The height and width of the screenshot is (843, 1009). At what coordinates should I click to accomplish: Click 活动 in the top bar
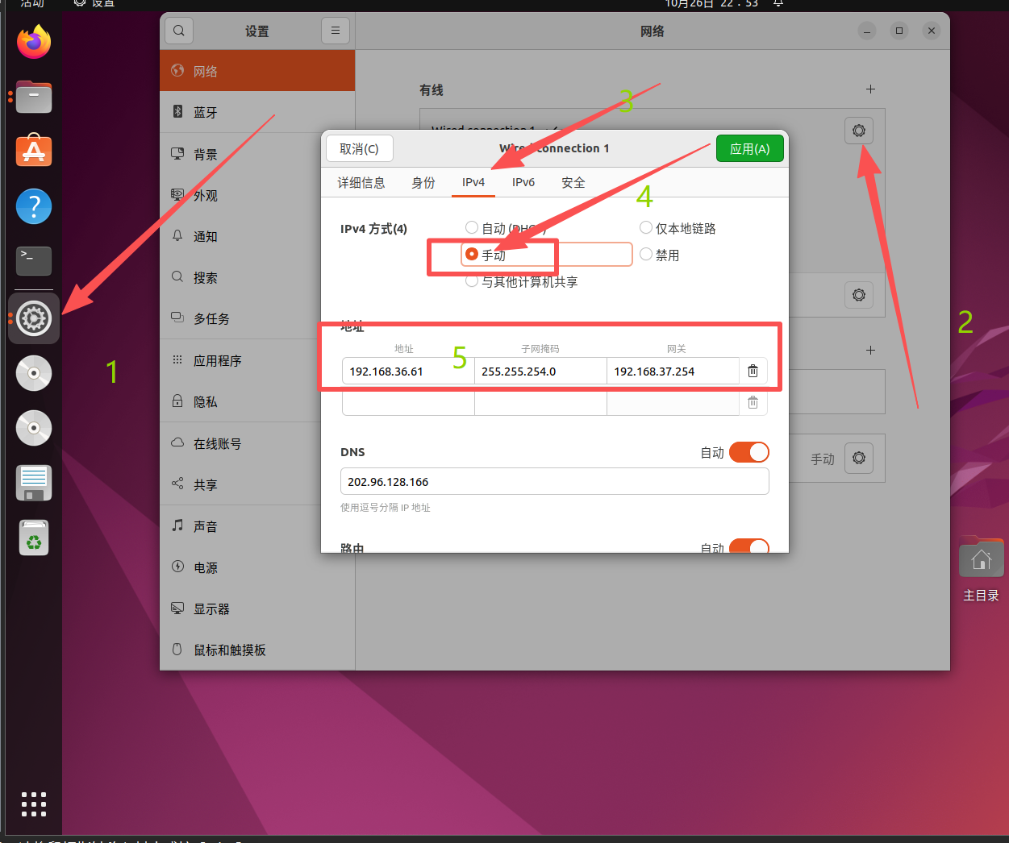(32, 4)
